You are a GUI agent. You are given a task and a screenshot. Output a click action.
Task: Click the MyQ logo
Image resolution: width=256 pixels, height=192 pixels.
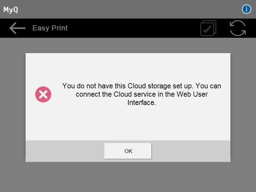point(11,10)
